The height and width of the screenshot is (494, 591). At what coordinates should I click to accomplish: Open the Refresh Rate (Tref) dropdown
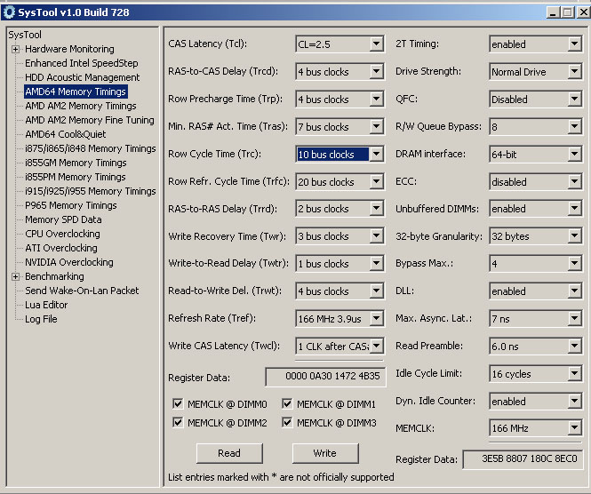coord(339,319)
